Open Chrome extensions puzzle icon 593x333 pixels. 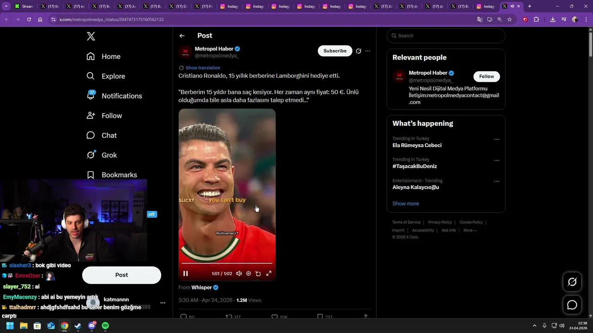[x=536, y=19]
